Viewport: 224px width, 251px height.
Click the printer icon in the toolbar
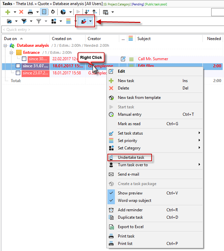(x=30, y=12)
